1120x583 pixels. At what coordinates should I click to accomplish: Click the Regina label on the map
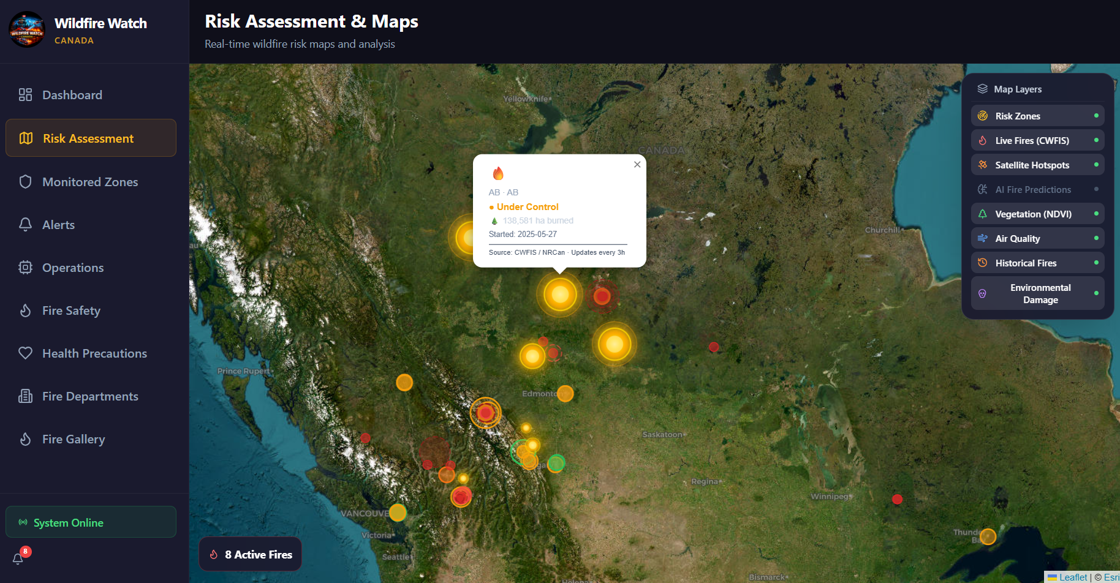click(x=704, y=481)
